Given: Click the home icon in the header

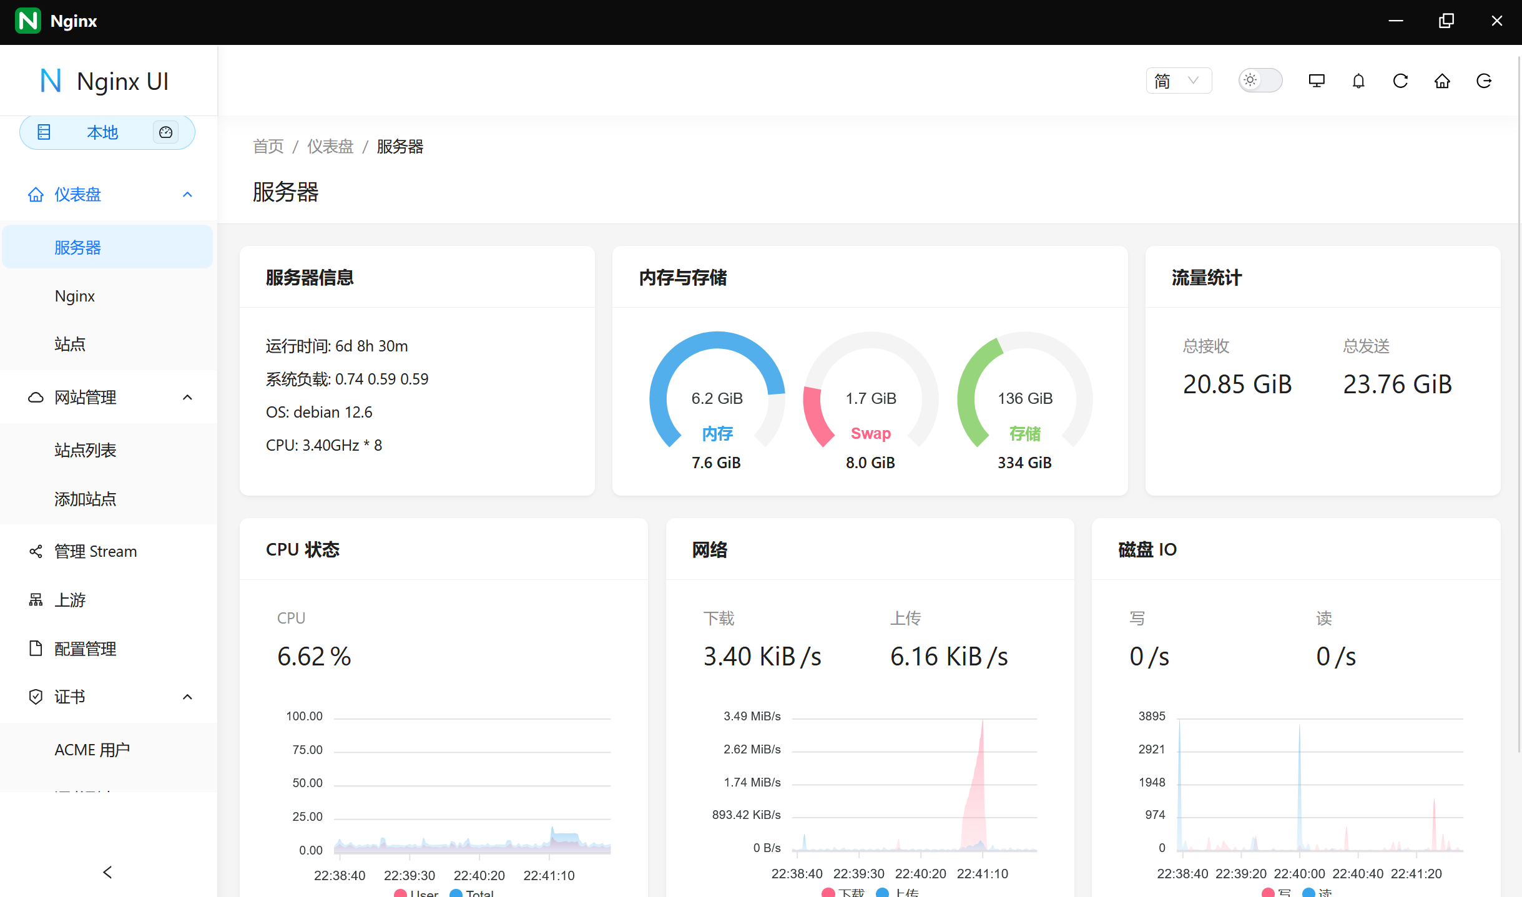Looking at the screenshot, I should tap(1442, 81).
